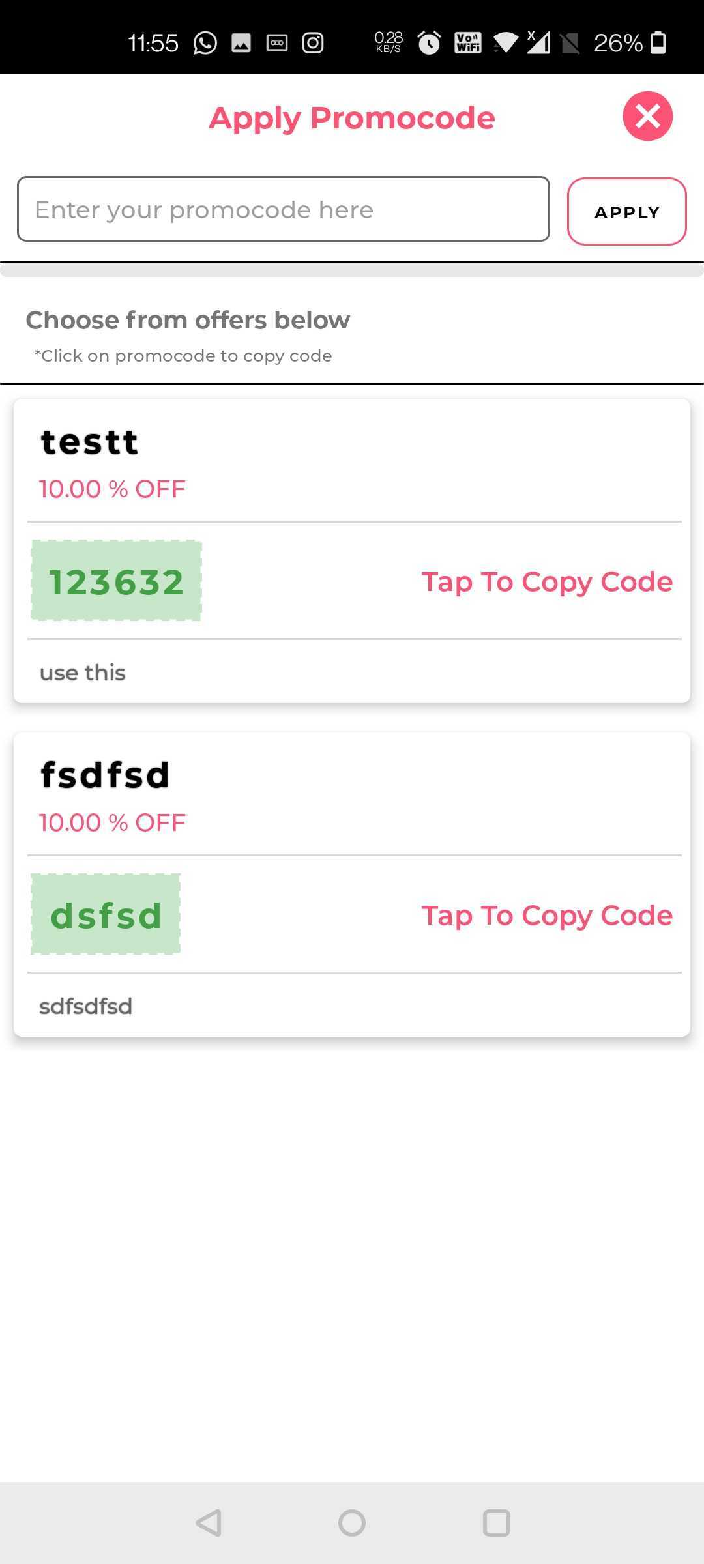This screenshot has height=1564, width=704.
Task: Copy the dsfsd promo code
Action: [x=106, y=914]
